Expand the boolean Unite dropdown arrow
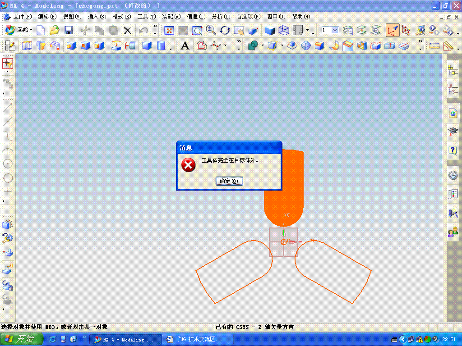 click(x=263, y=46)
